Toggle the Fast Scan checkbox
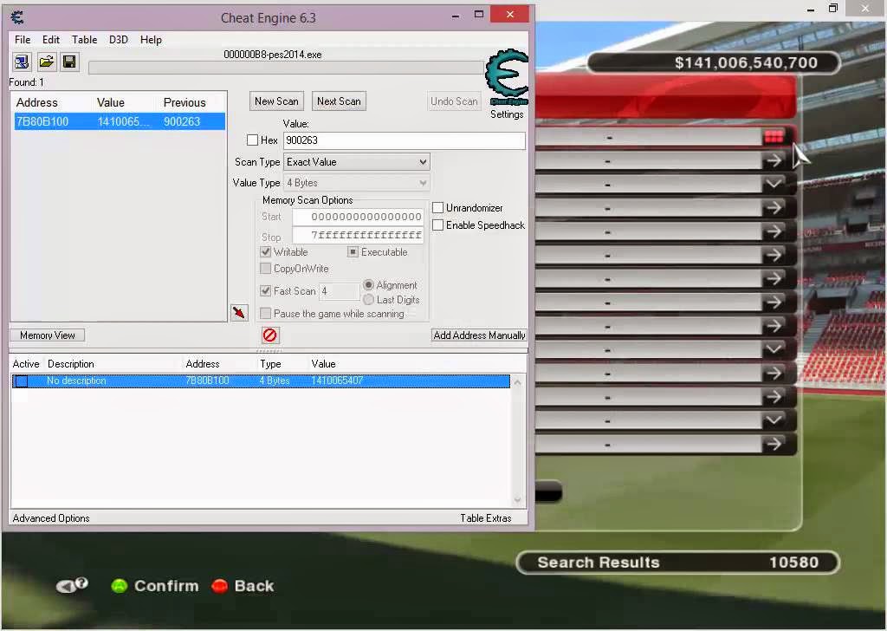The height and width of the screenshot is (631, 887). coord(265,291)
